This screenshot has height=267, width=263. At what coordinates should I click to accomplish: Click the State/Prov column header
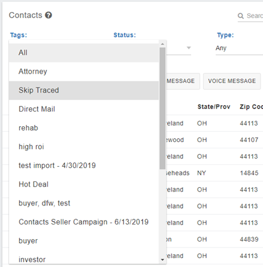point(214,107)
